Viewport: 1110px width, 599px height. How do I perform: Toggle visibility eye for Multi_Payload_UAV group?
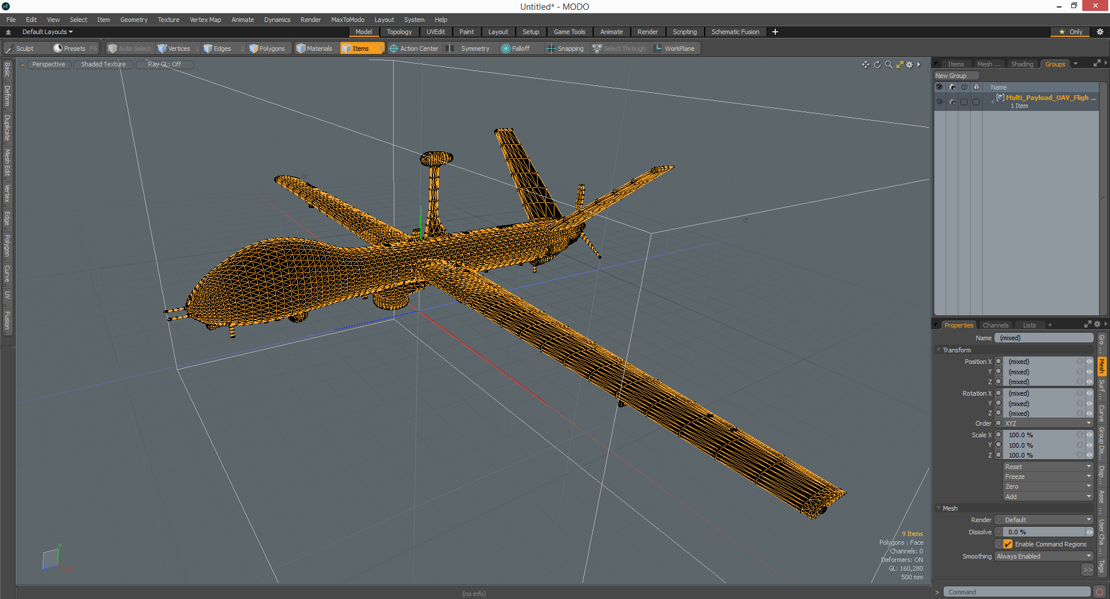pyautogui.click(x=939, y=102)
